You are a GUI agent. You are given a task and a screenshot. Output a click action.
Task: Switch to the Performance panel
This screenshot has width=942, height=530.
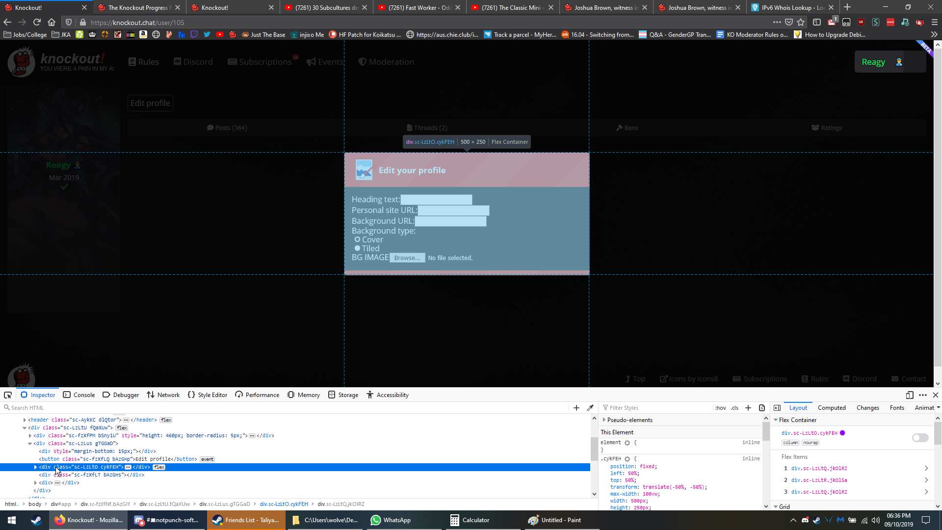coord(257,395)
